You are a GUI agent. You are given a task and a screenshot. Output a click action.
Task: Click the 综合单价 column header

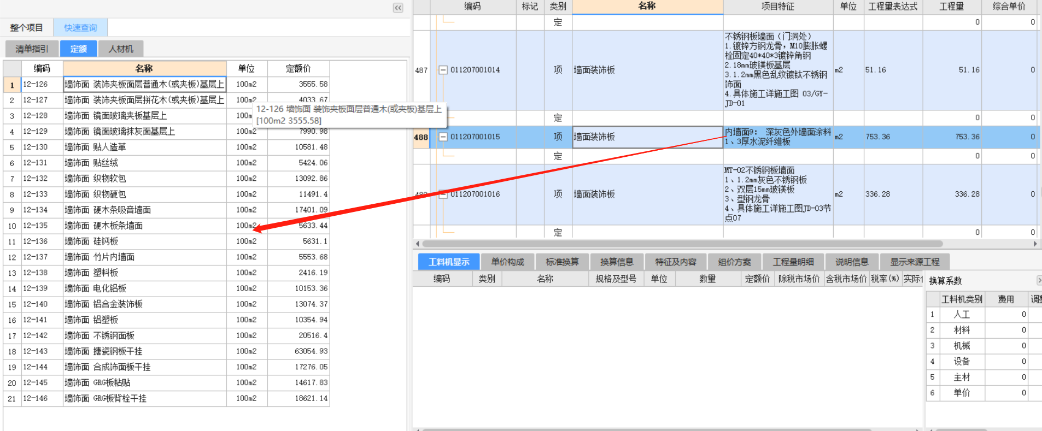click(1009, 7)
